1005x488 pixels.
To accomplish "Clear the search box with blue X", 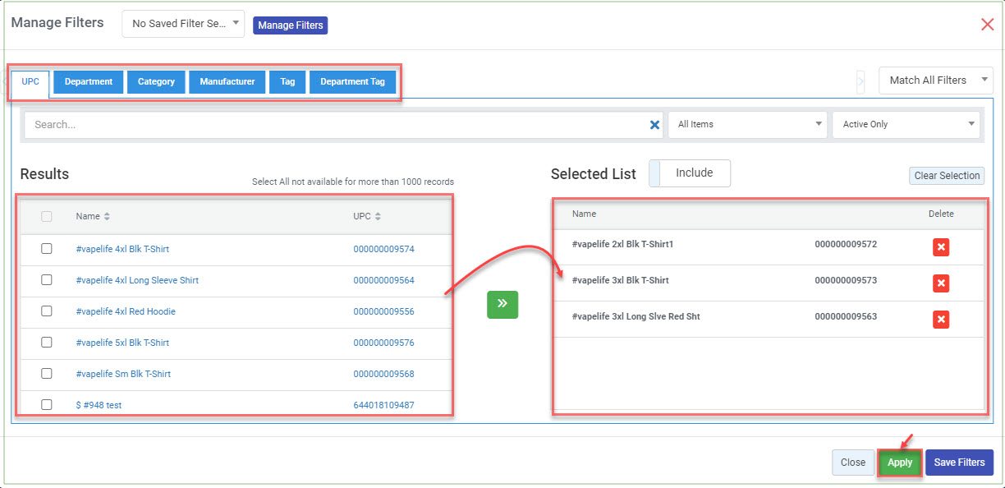I will pyautogui.click(x=654, y=125).
